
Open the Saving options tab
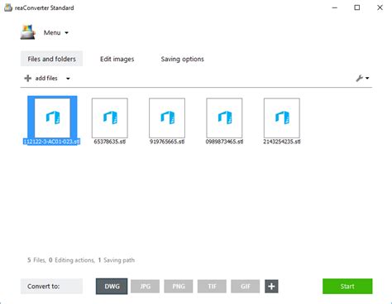183,59
